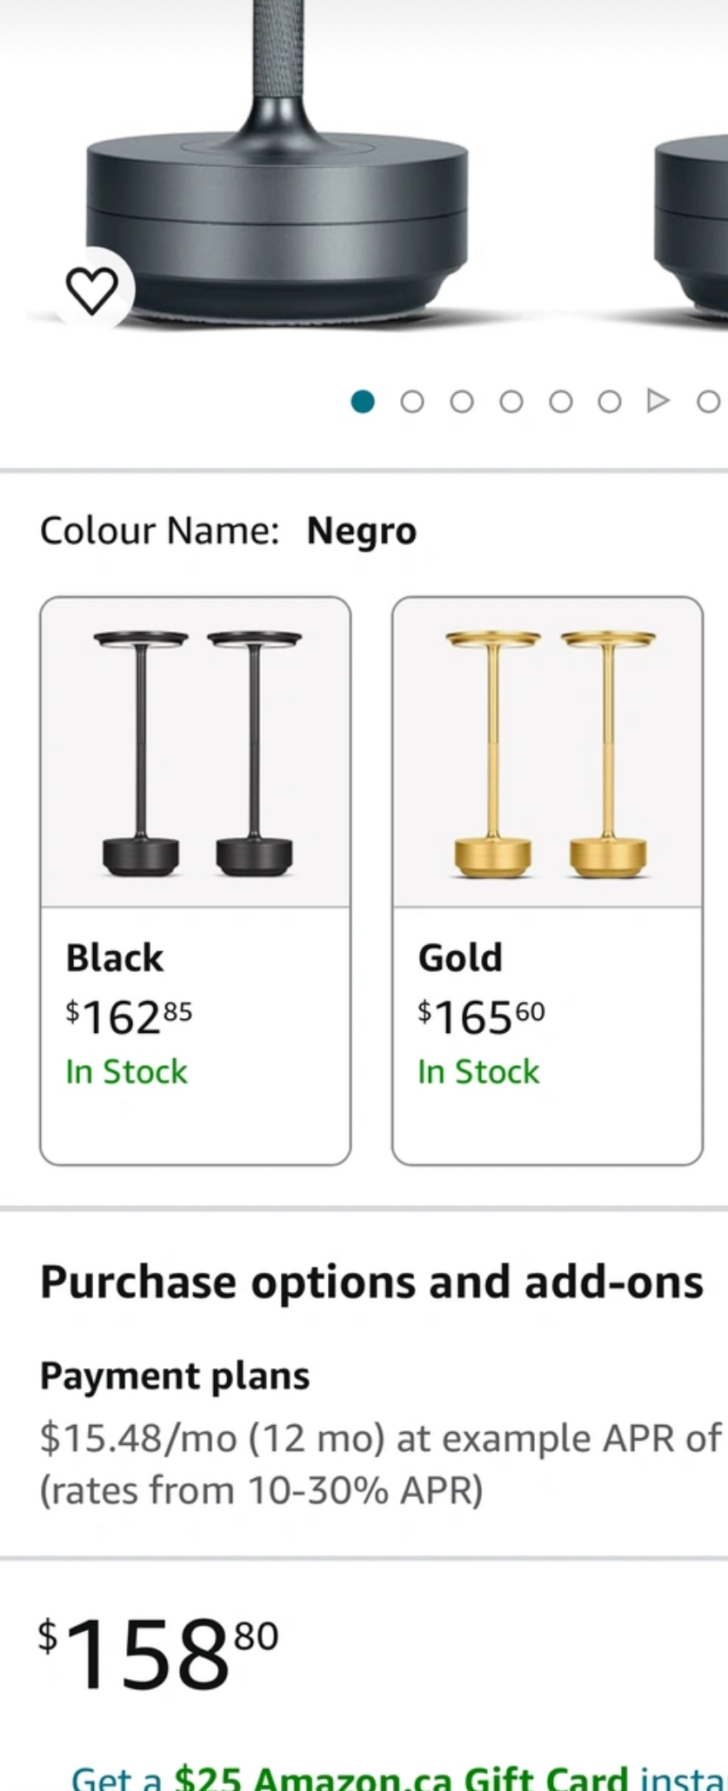Jump to the second carousel image dot
The image size is (728, 1791).
[412, 401]
